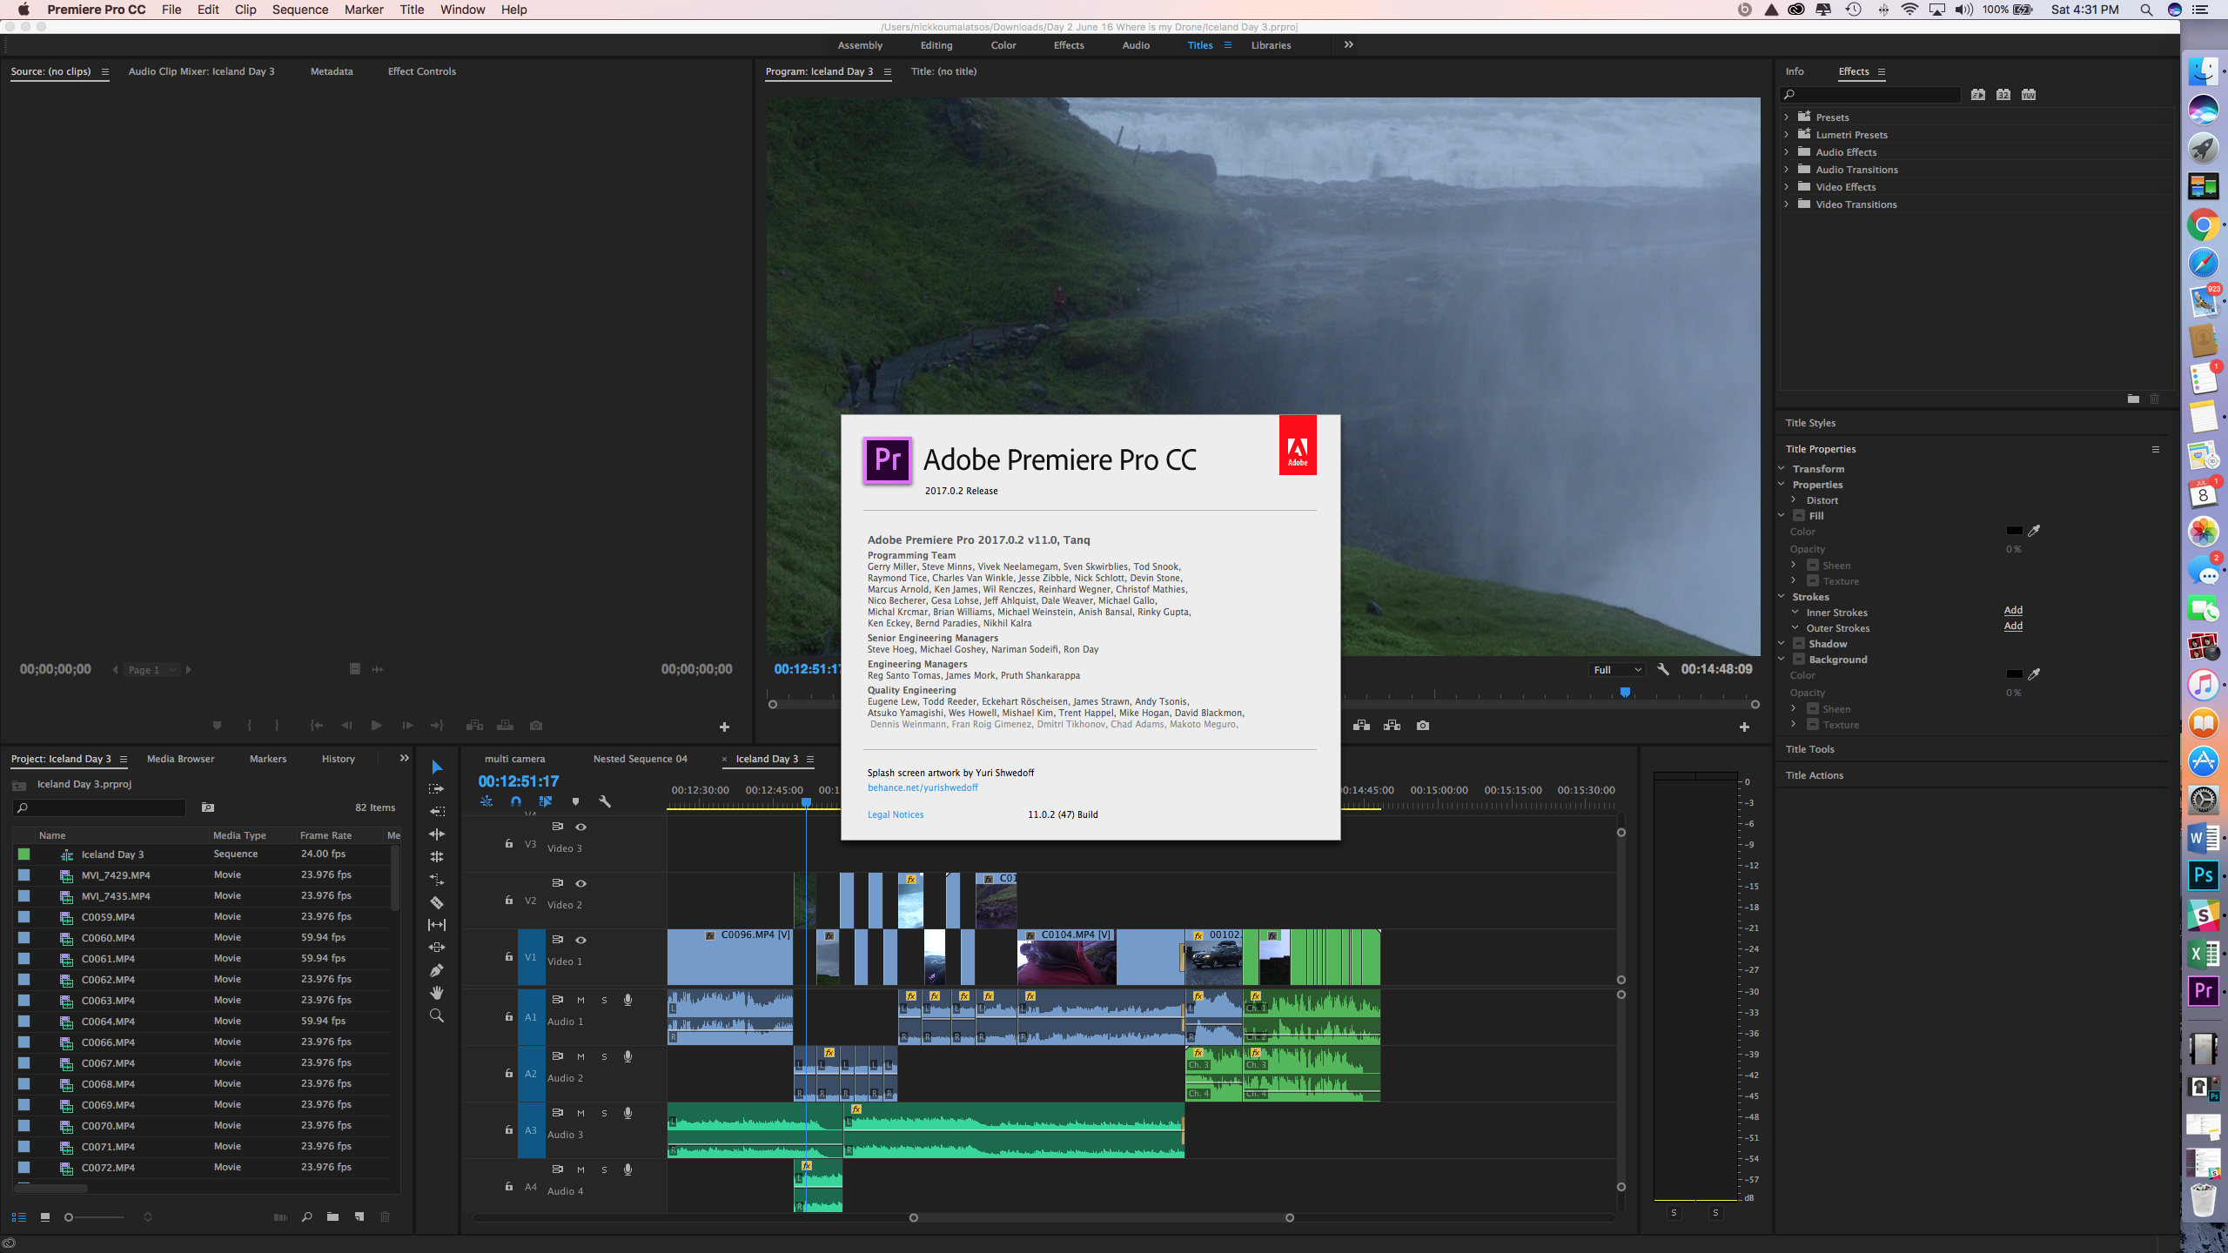Create new custom bin in Effects panel
The image size is (2228, 1253).
[2133, 399]
